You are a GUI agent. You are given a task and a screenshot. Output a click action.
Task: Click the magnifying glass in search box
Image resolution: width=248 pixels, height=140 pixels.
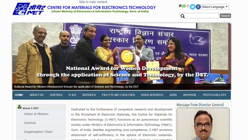(x=183, y=16)
